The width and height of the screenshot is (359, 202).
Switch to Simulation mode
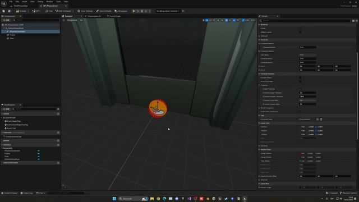point(121,11)
